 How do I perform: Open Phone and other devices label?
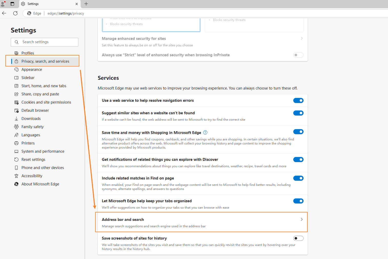[43, 168]
